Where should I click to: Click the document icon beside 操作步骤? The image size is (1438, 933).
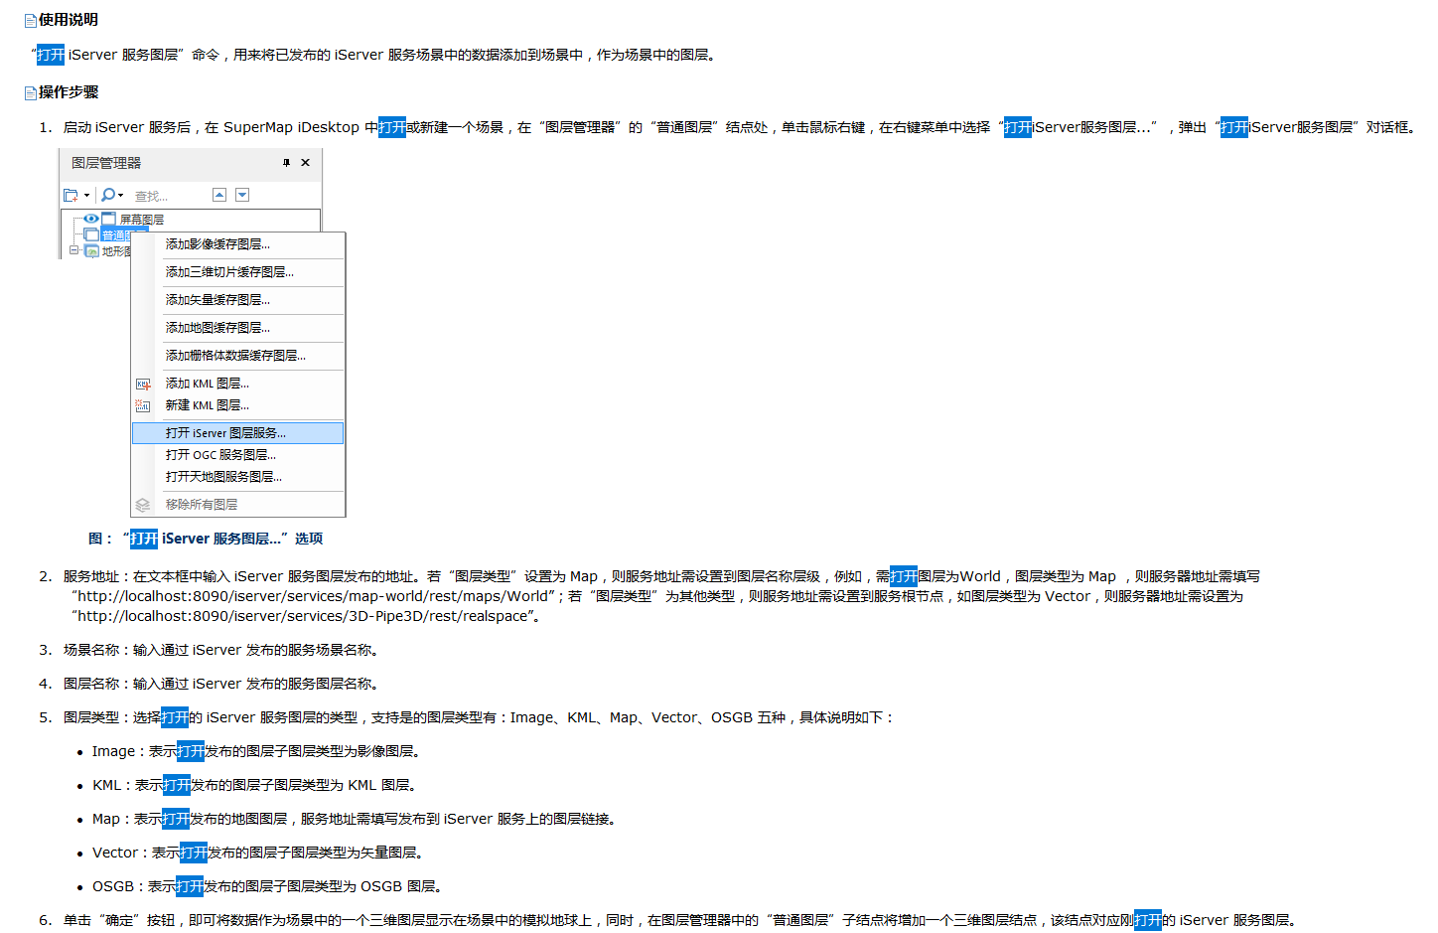[x=30, y=92]
